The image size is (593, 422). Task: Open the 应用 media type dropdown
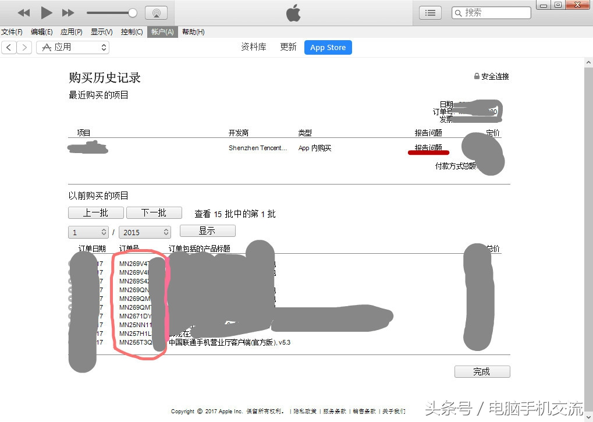click(x=72, y=47)
